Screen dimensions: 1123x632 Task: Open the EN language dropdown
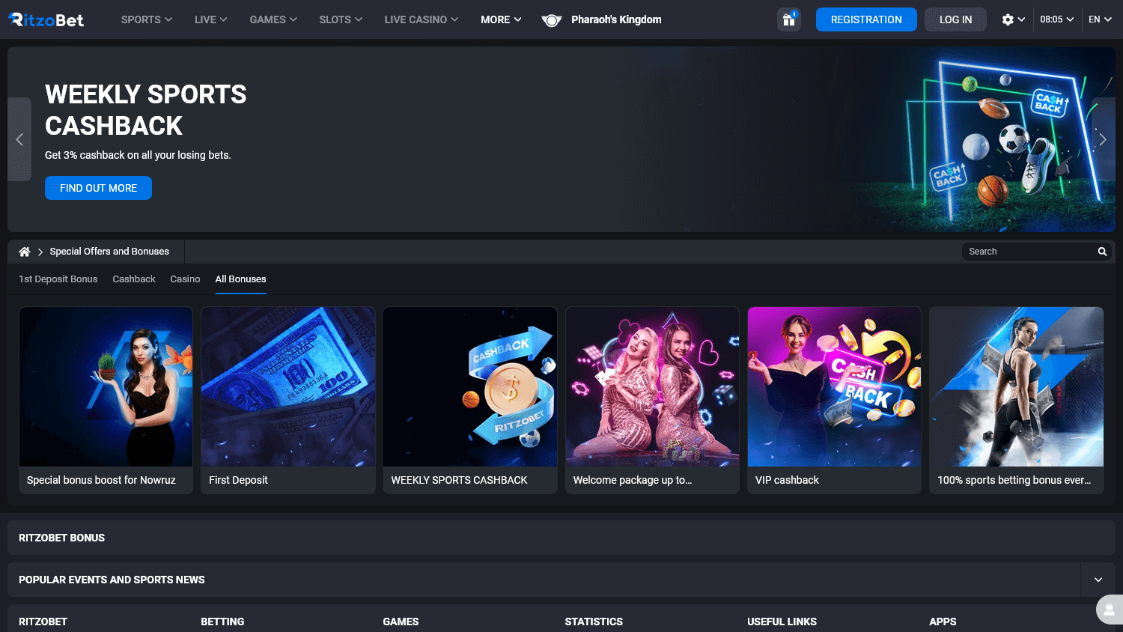(x=1101, y=19)
